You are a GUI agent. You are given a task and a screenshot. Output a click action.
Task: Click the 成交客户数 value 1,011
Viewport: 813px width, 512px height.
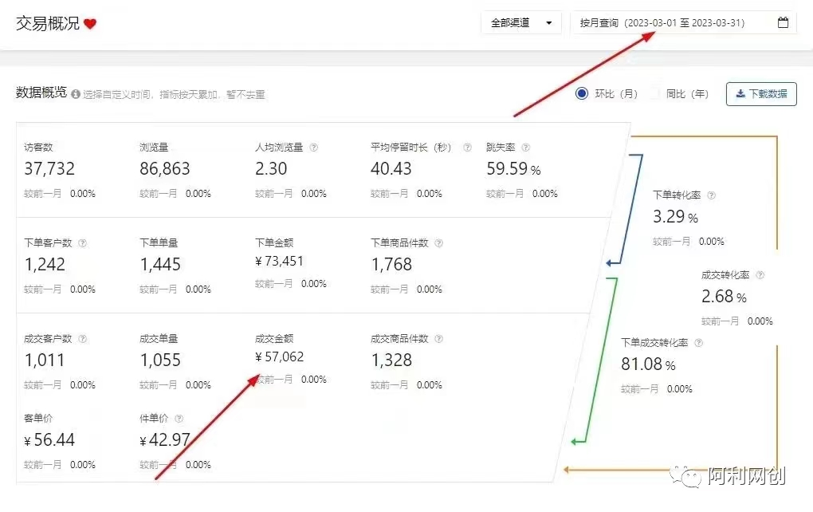(45, 360)
